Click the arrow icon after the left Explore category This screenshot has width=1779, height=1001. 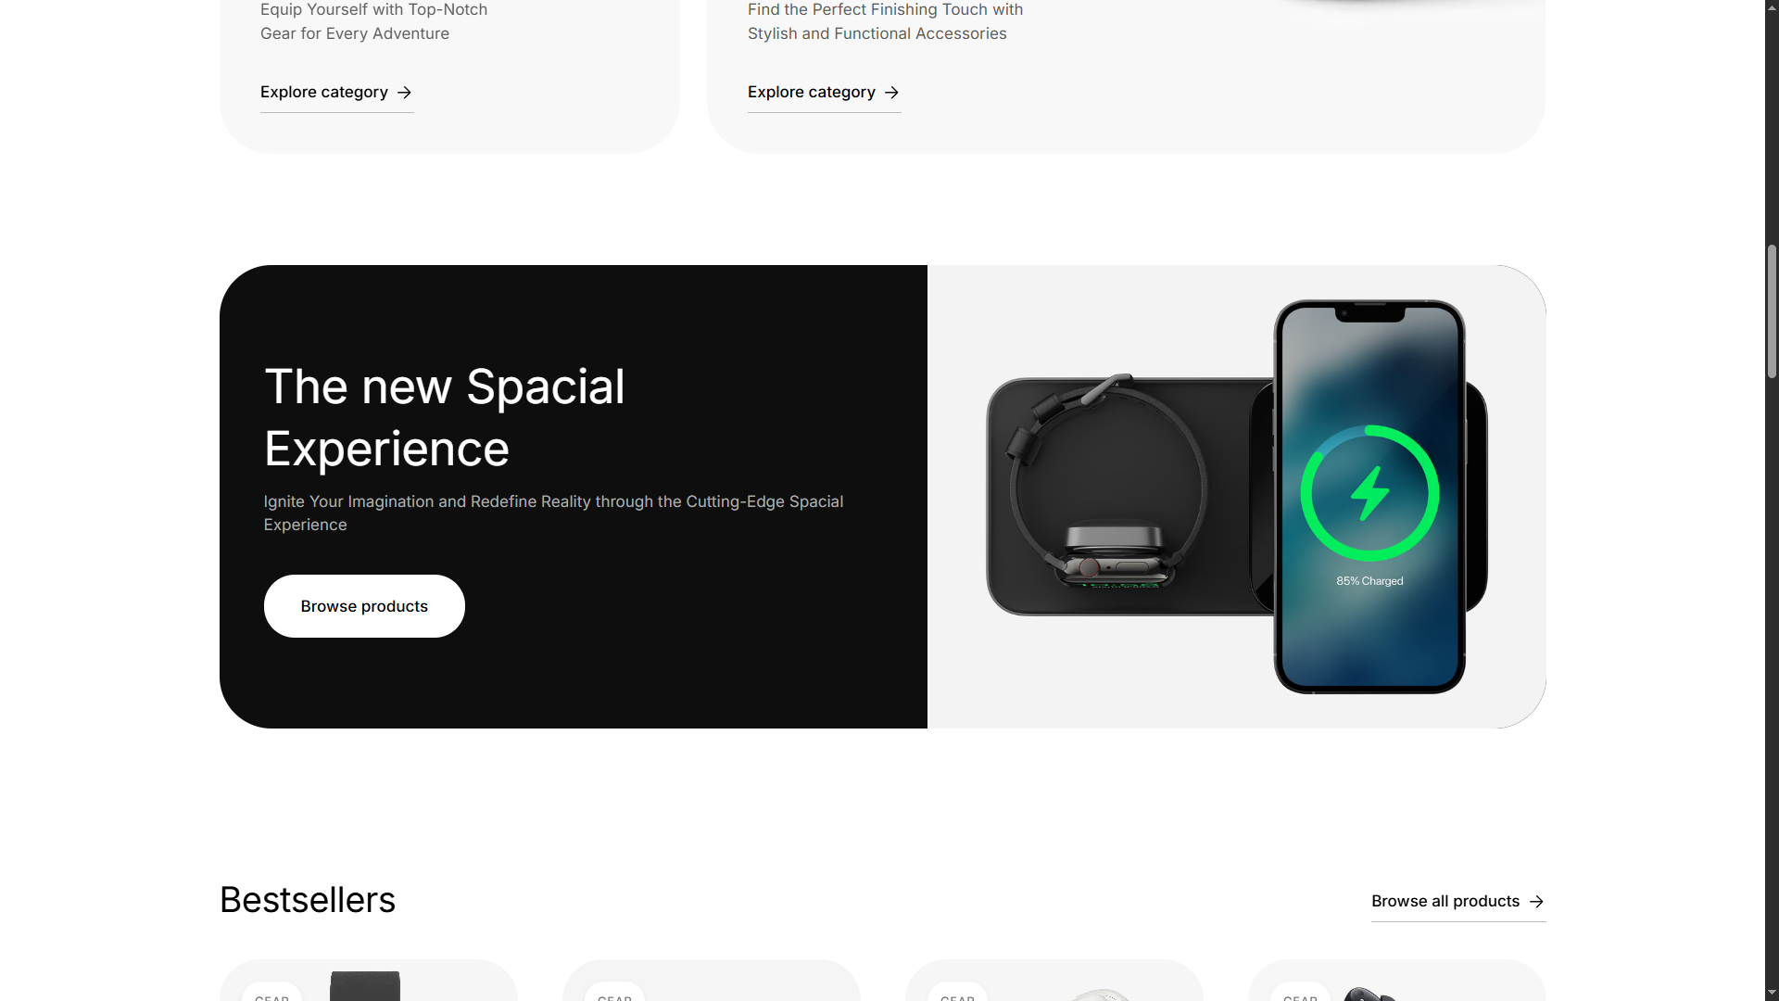pyautogui.click(x=404, y=93)
